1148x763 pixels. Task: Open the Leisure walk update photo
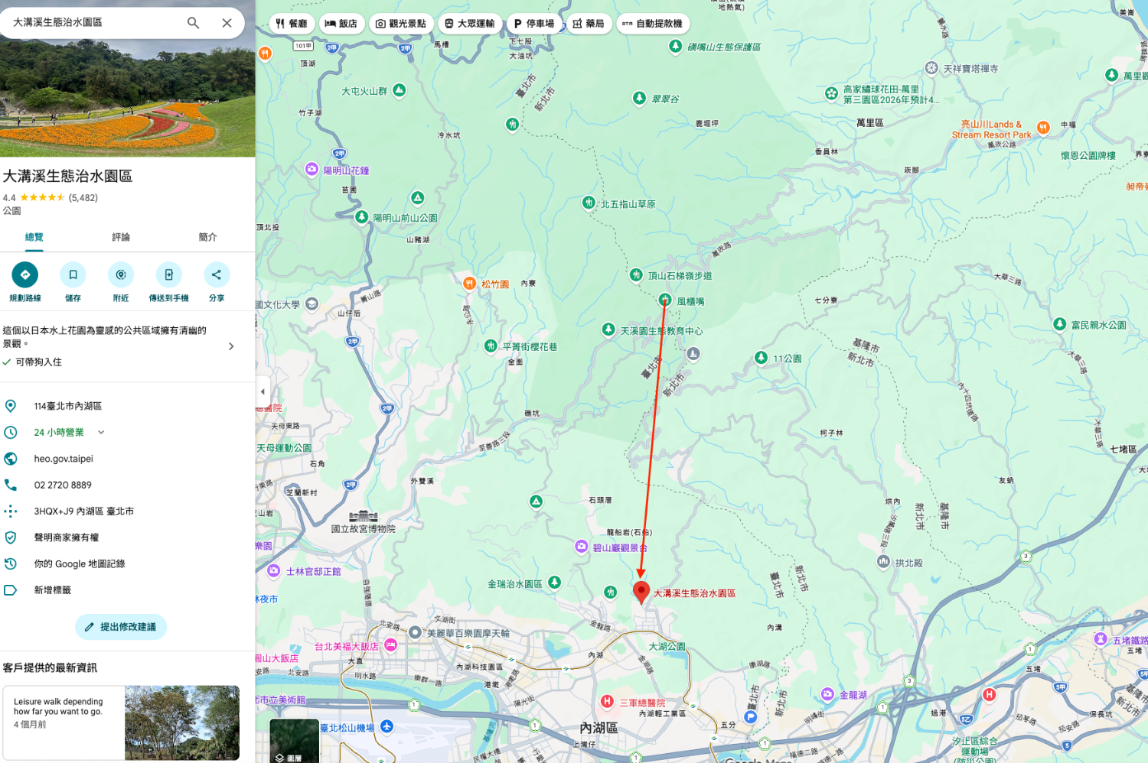(x=182, y=722)
